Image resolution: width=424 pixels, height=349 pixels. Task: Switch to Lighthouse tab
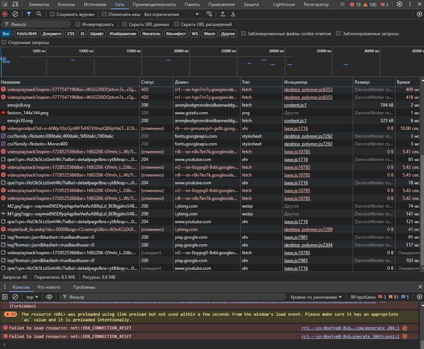[284, 4]
